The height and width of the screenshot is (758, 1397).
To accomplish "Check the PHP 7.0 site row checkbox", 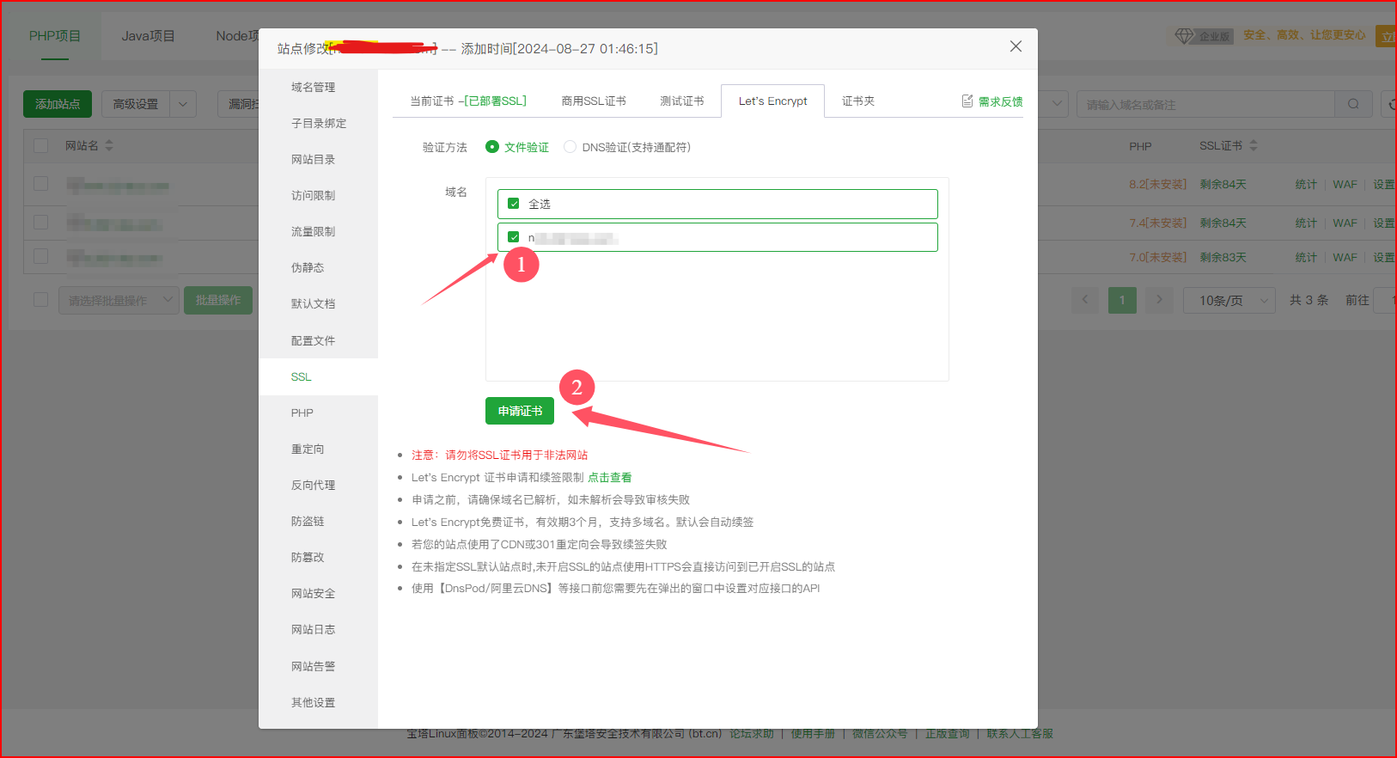I will tap(40, 257).
